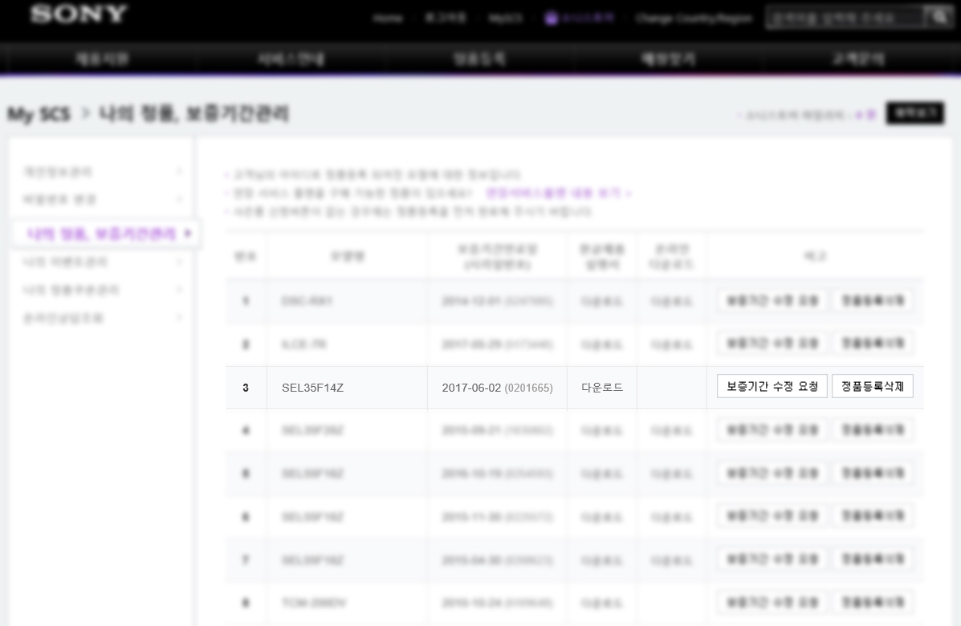This screenshot has width=961, height=626.
Task: Request warranty period edit for row 1
Action: click(x=772, y=301)
